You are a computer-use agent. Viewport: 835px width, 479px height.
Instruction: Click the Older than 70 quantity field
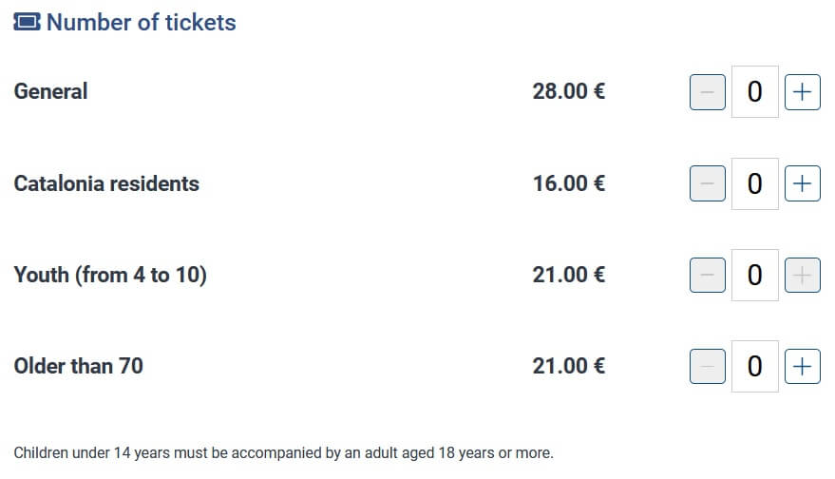pyautogui.click(x=755, y=366)
